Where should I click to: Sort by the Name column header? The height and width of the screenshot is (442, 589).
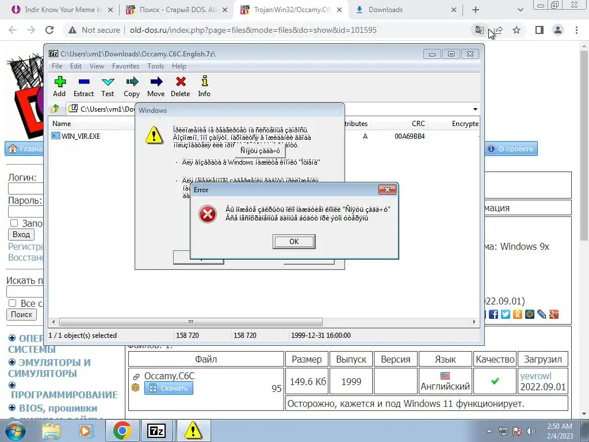tap(62, 124)
